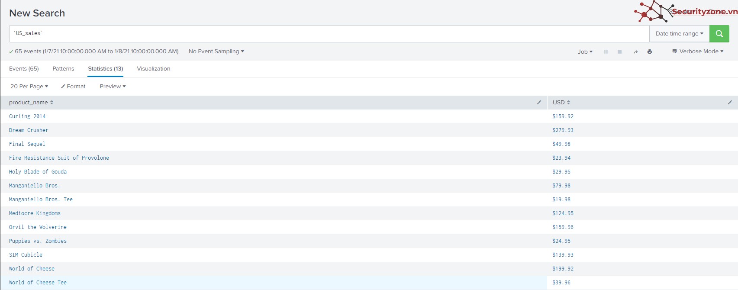Select Statistics (13) tab
This screenshot has width=738, height=290.
tap(106, 69)
